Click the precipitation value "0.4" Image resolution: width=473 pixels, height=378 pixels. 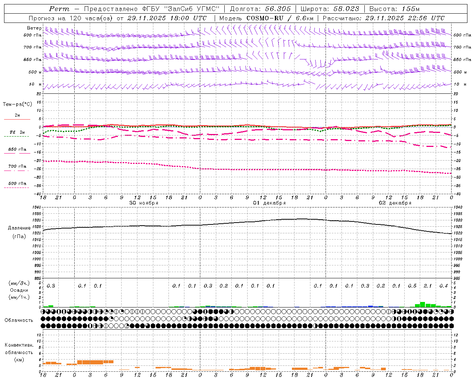coord(443,286)
